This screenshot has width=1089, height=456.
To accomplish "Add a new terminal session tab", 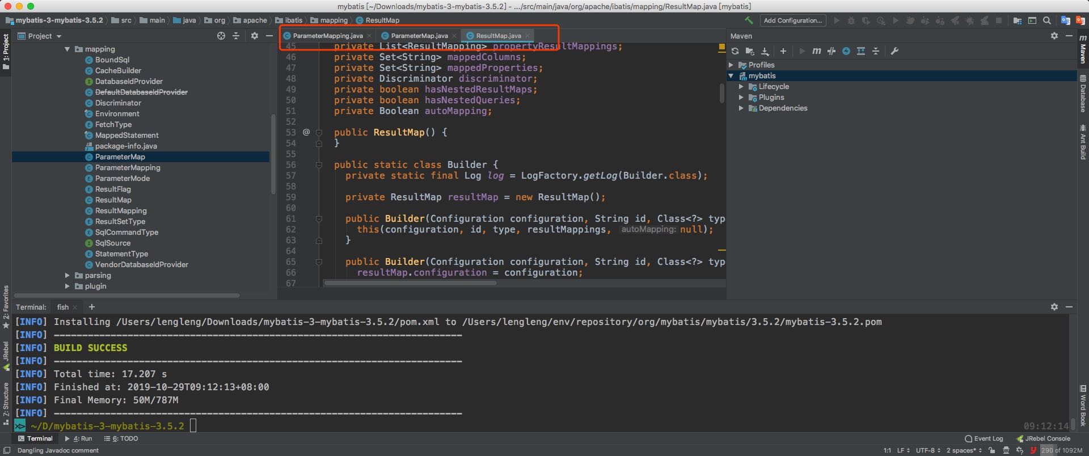I will click(92, 307).
